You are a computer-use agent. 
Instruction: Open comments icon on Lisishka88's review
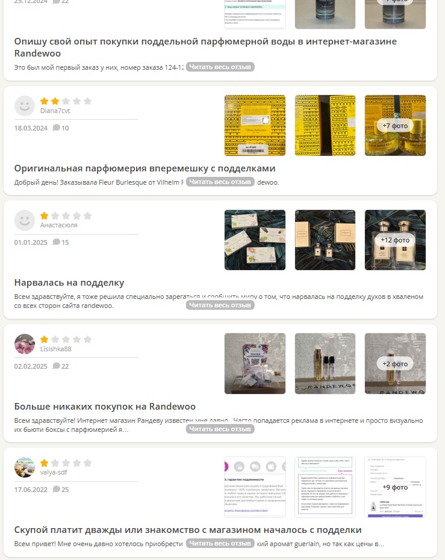click(57, 366)
